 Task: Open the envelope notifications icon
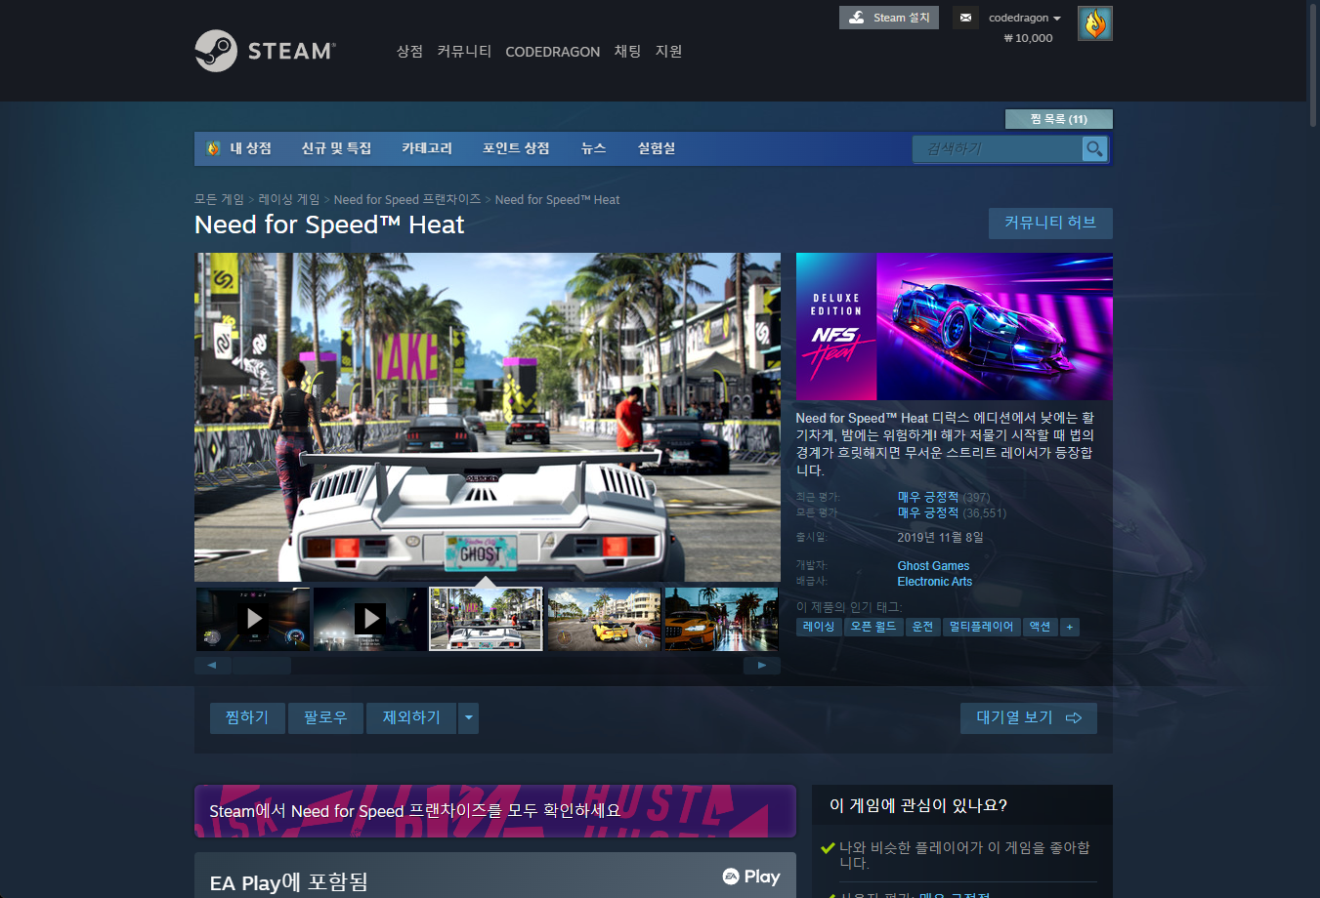click(x=965, y=18)
